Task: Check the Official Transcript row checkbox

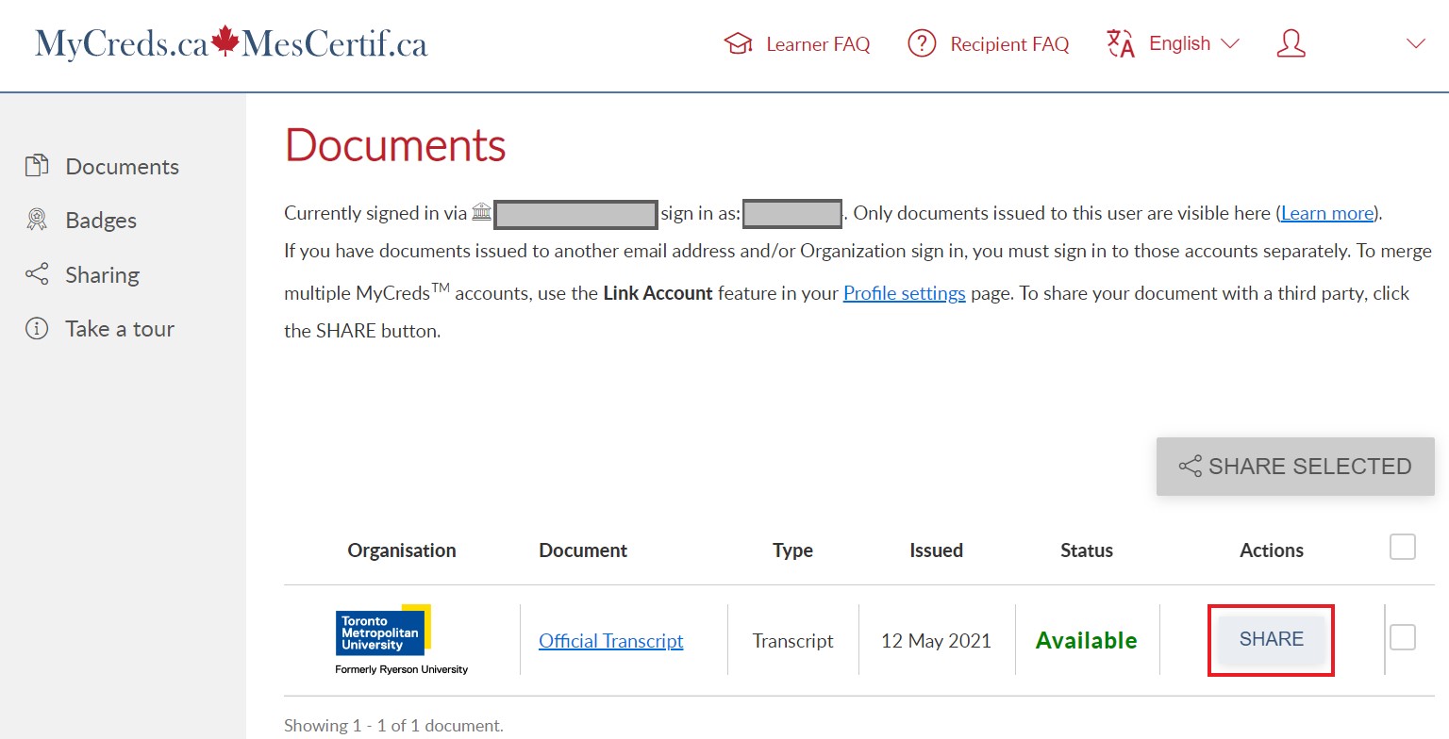Action: [1403, 638]
